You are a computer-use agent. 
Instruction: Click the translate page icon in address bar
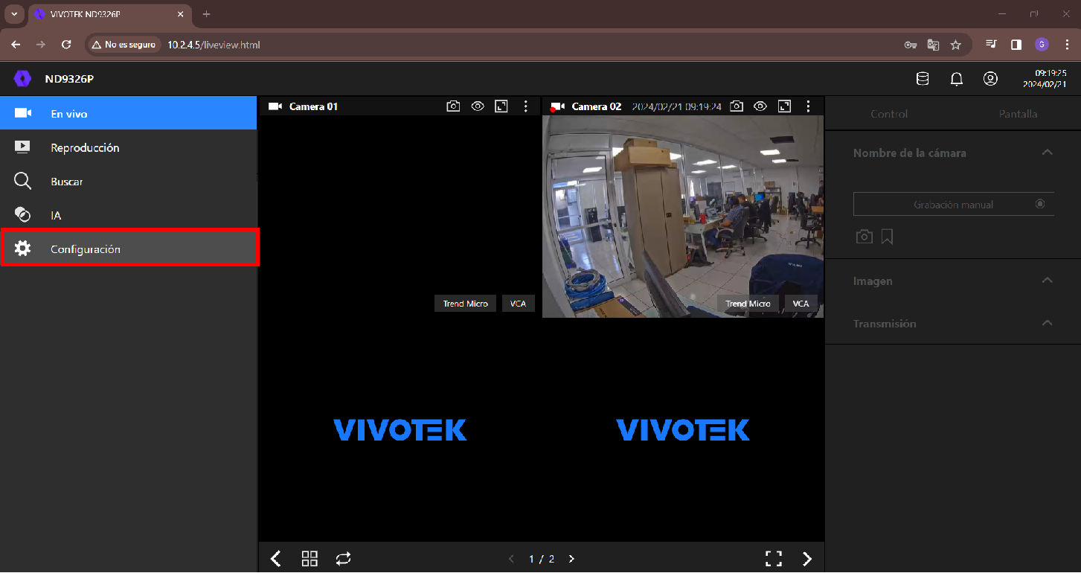click(x=933, y=45)
